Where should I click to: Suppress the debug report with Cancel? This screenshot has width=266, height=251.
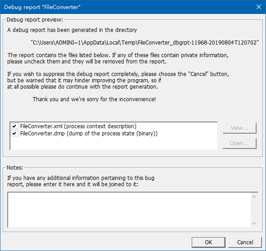(x=245, y=242)
